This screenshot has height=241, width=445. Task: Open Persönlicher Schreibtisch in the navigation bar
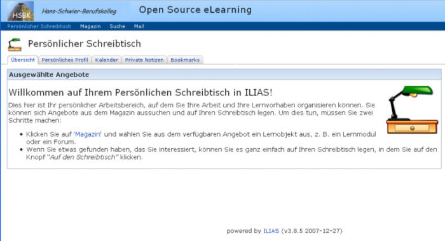click(x=39, y=26)
